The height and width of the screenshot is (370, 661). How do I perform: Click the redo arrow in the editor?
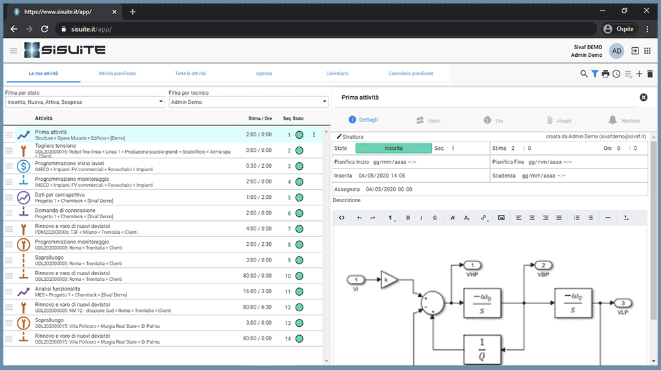(x=372, y=218)
